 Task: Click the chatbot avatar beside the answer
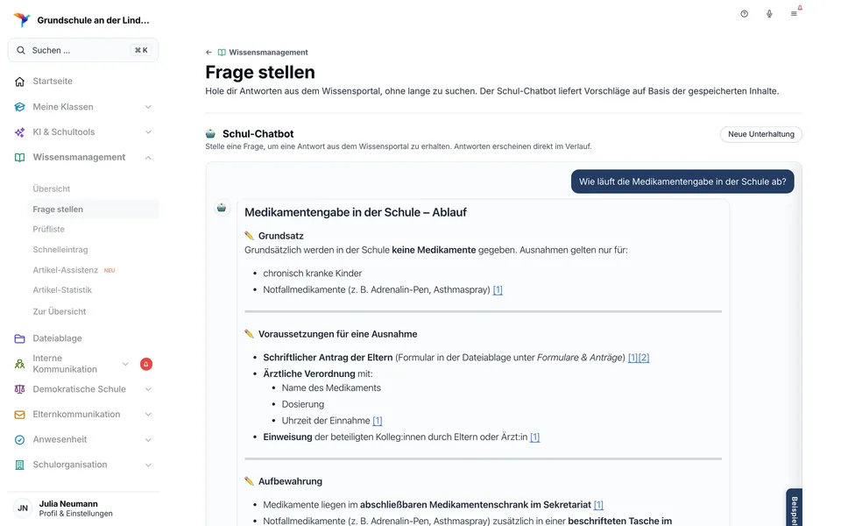pyautogui.click(x=222, y=208)
